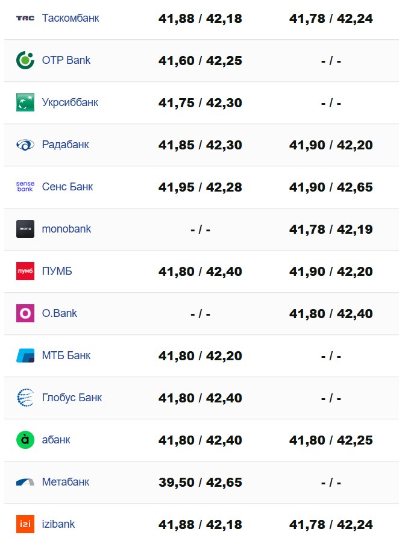Click the OTP Bank green logo
This screenshot has height=544, width=399.
pyautogui.click(x=25, y=60)
